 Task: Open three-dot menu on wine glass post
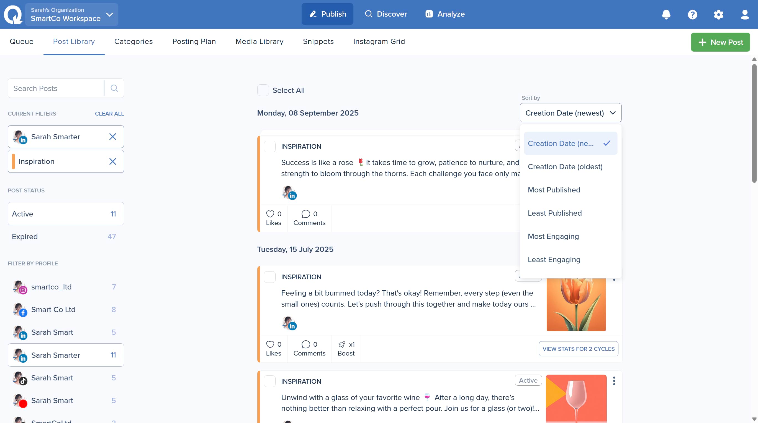pos(614,381)
